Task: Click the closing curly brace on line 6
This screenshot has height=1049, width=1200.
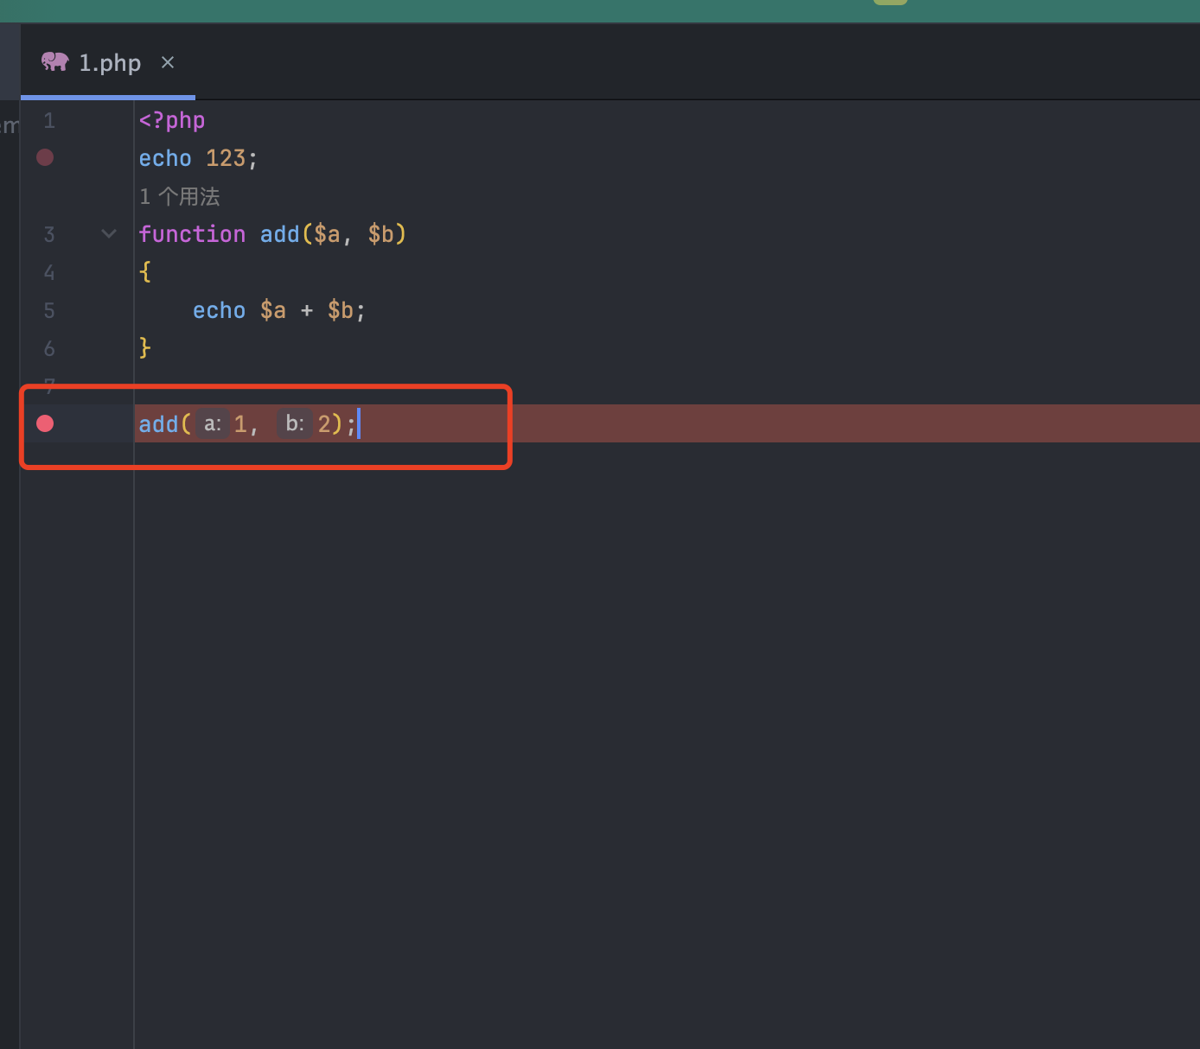Action: [x=145, y=347]
